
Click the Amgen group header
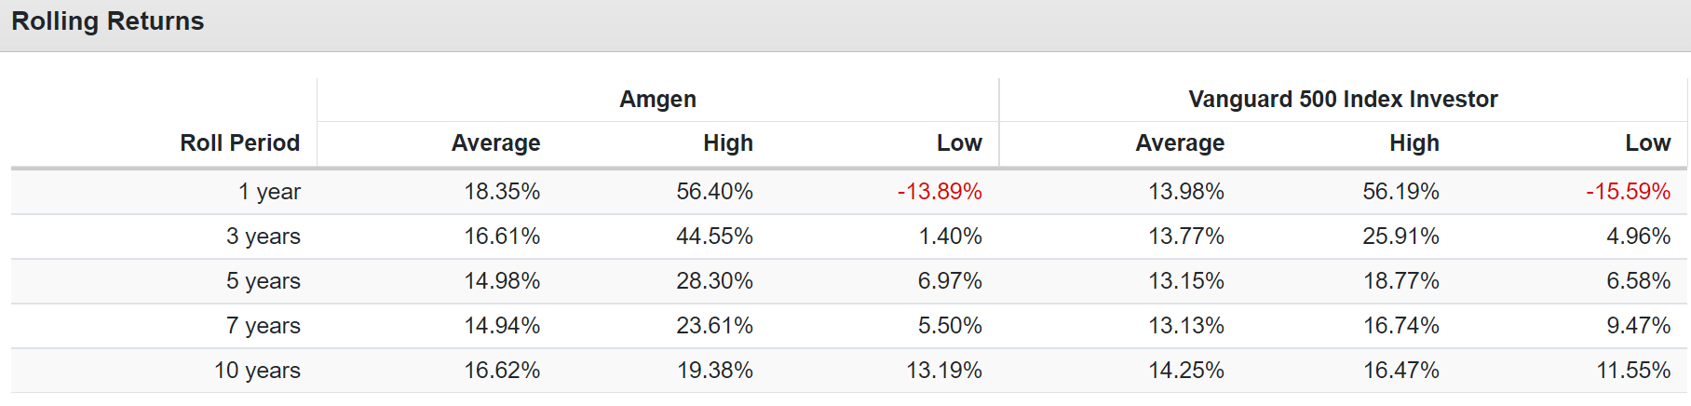(657, 99)
